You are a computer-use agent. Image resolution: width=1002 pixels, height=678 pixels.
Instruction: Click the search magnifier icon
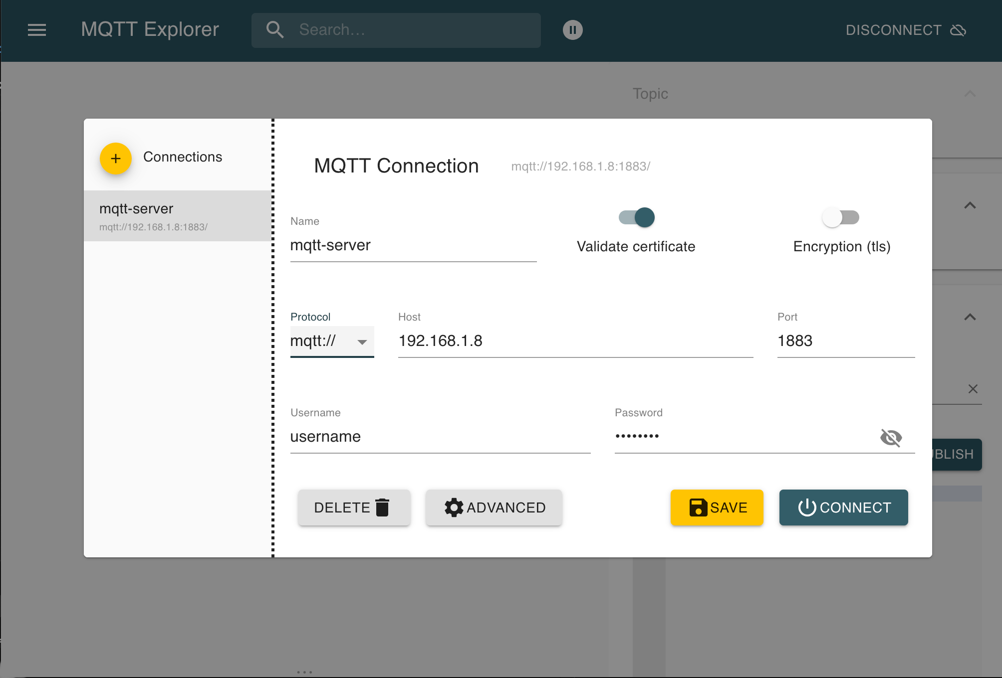[x=275, y=30]
